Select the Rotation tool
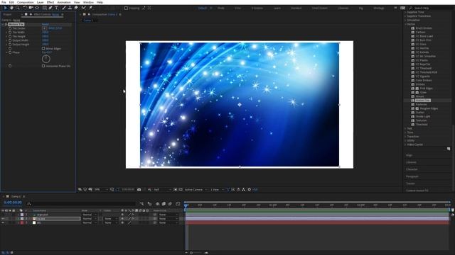Image resolution: width=455 pixels, height=255 pixels. coord(25,8)
